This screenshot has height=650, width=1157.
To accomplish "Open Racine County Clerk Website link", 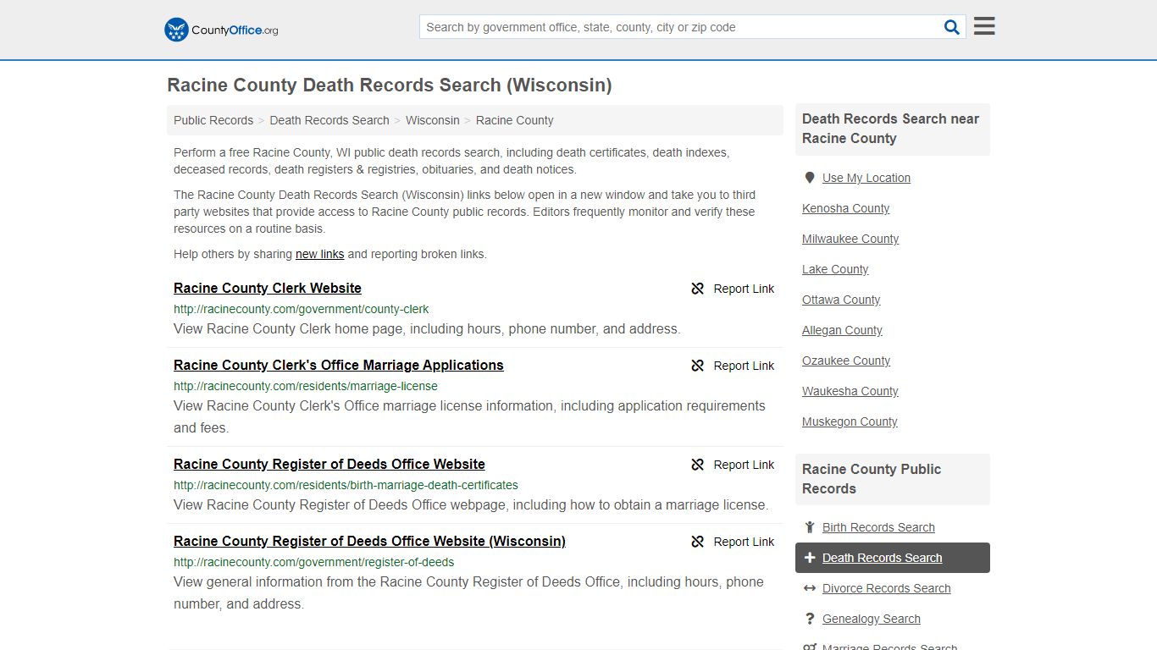I will point(268,288).
